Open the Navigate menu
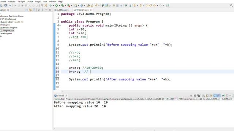The image size is (234, 131). tap(21, 1)
